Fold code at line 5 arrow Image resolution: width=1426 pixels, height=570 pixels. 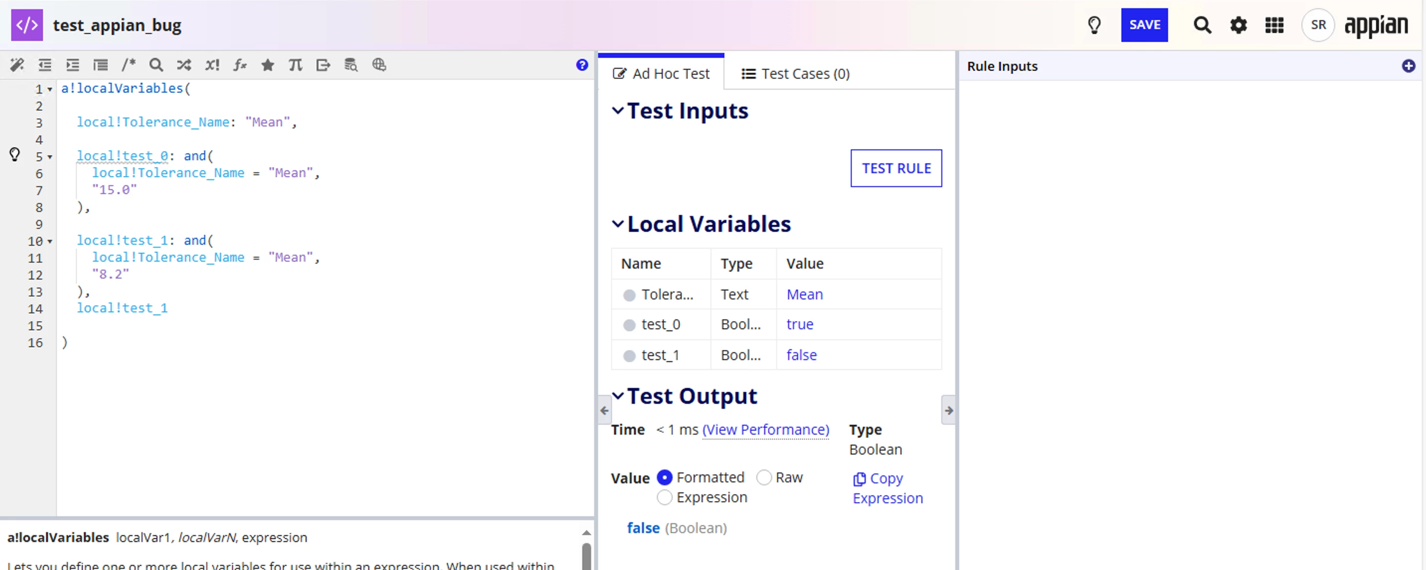[50, 157]
